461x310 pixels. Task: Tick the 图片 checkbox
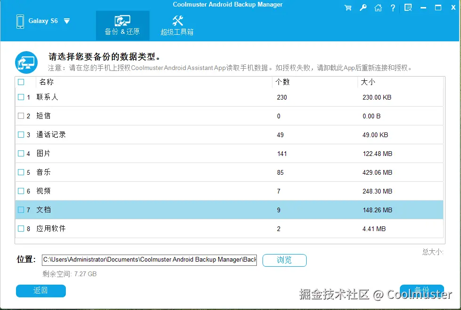click(21, 154)
